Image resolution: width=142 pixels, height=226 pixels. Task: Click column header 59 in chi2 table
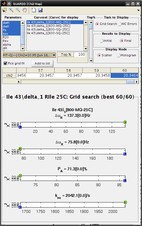point(96,70)
